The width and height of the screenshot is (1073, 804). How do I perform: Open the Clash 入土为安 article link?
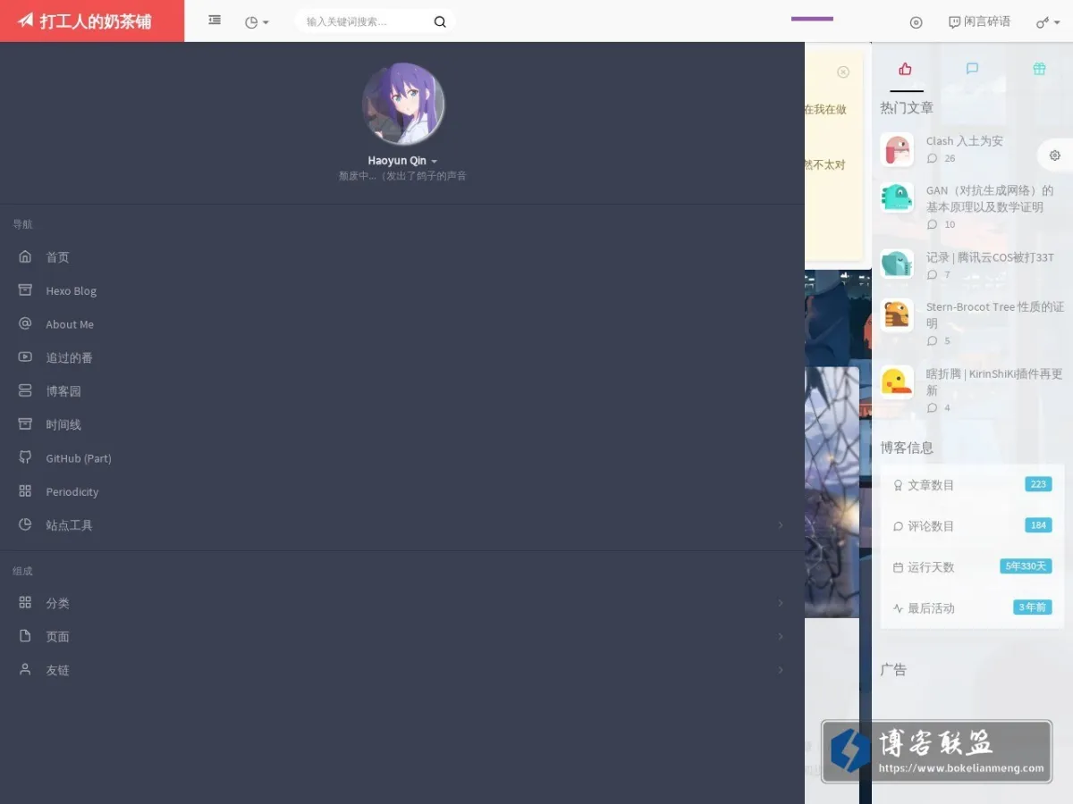coord(965,141)
